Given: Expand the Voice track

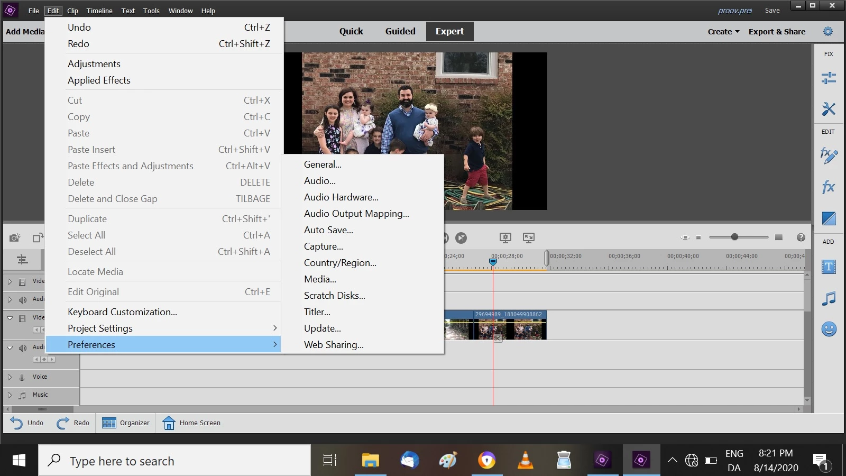Looking at the screenshot, I should pyautogui.click(x=10, y=377).
